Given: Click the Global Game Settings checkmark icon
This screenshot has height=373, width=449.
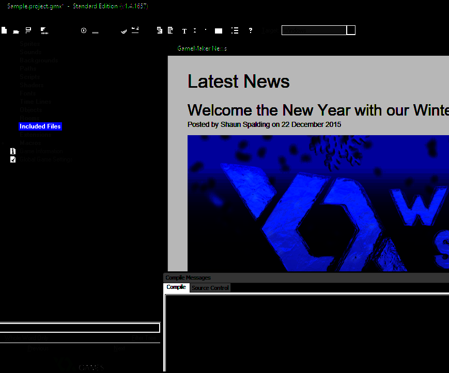Looking at the screenshot, I should click(13, 159).
